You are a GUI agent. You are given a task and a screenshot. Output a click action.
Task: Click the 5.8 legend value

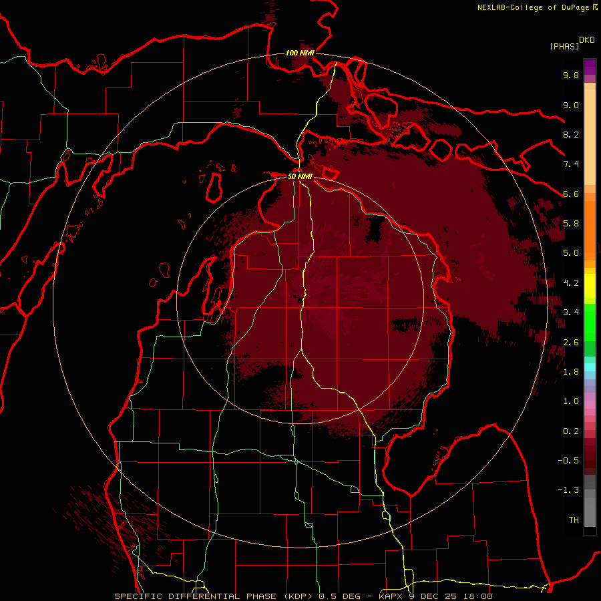pyautogui.click(x=571, y=224)
